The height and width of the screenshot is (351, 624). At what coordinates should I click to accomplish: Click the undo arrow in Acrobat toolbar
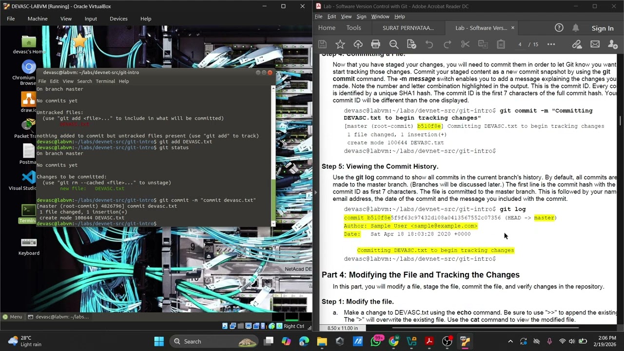click(x=429, y=44)
